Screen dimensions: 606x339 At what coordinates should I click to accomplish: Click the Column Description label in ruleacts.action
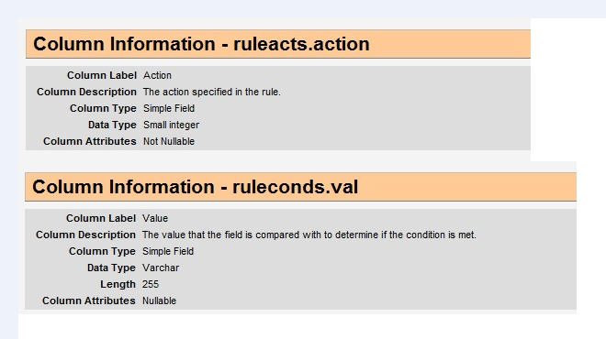[x=86, y=92]
